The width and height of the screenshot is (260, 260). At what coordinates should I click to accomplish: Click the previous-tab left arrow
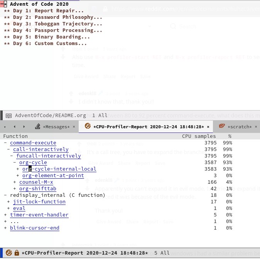15,127
